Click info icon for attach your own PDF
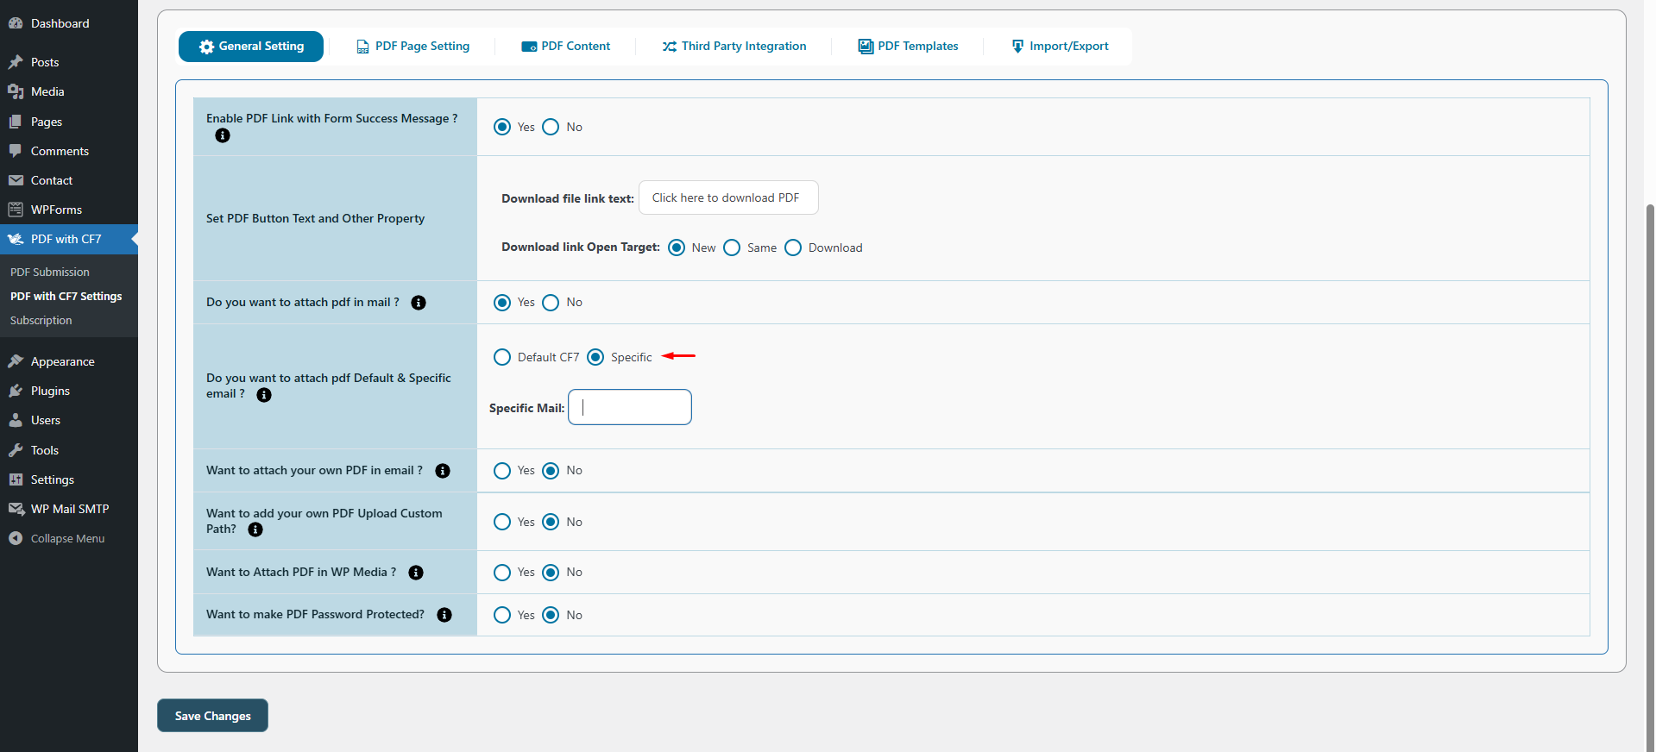This screenshot has height=752, width=1656. (443, 471)
